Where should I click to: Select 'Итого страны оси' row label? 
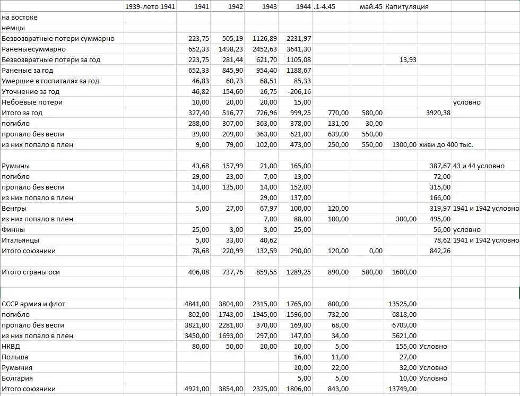(63, 272)
